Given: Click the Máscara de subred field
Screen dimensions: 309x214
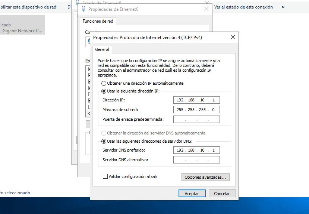Looking at the screenshot, I should pyautogui.click(x=196, y=110).
